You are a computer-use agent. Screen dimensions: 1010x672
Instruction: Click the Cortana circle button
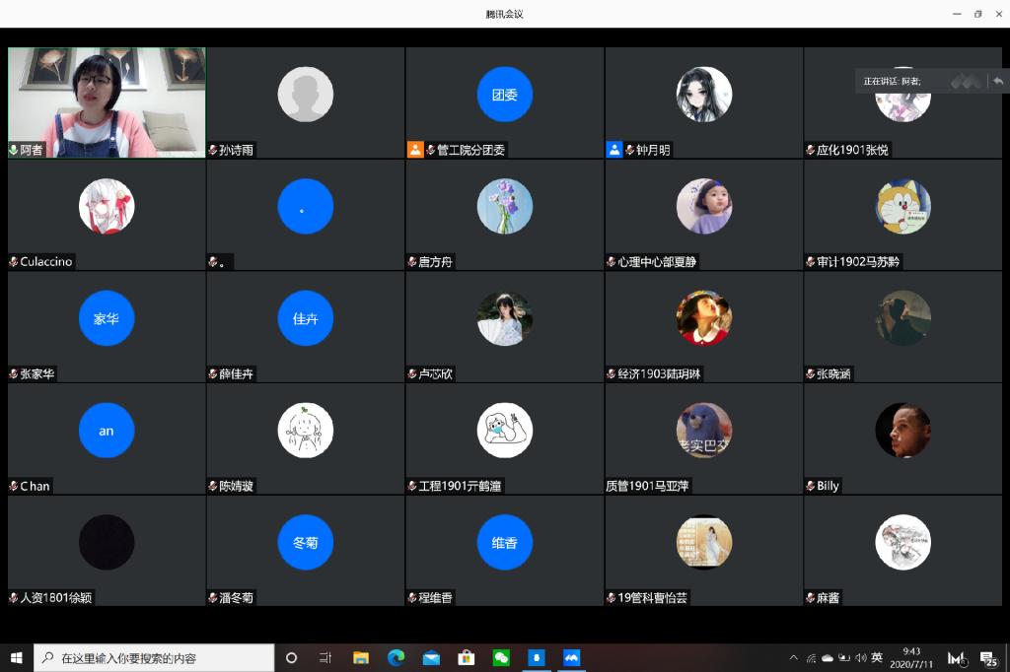click(291, 657)
